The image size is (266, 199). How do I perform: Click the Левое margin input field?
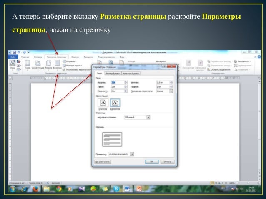click(x=118, y=87)
